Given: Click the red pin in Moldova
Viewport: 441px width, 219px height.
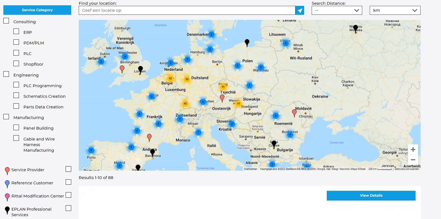Looking at the screenshot, I should [x=294, y=113].
